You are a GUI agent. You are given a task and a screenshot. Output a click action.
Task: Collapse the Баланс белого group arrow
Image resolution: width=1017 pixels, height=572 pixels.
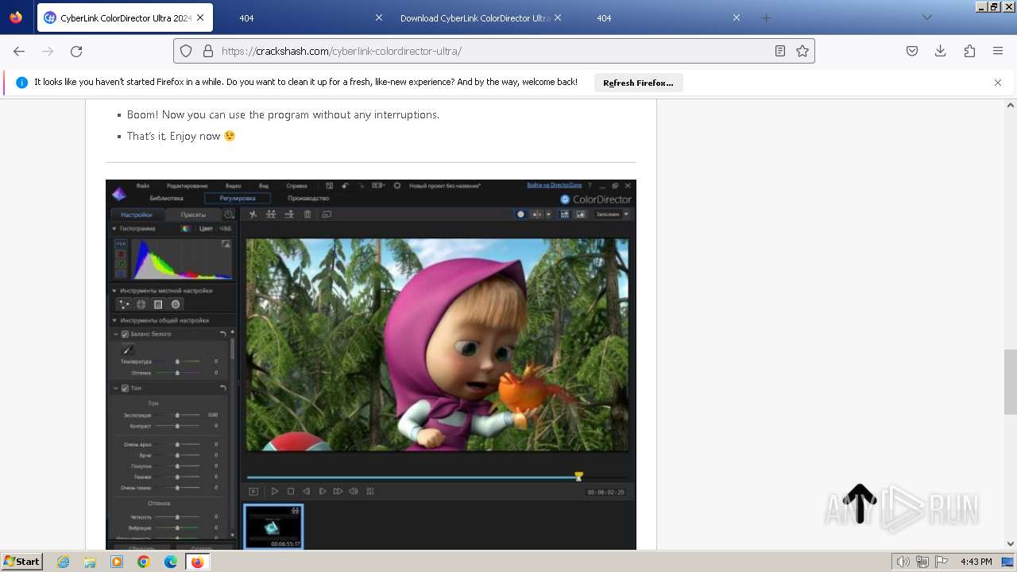(116, 334)
